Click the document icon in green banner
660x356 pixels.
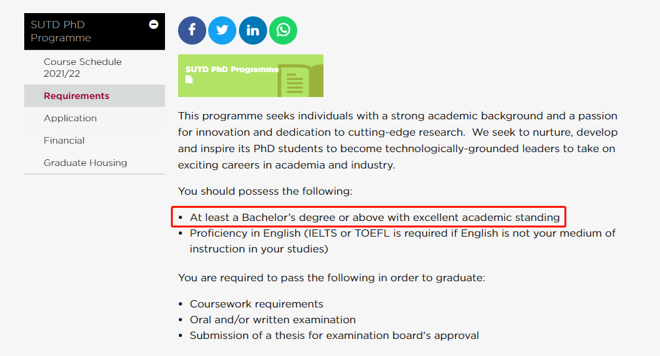pos(189,79)
